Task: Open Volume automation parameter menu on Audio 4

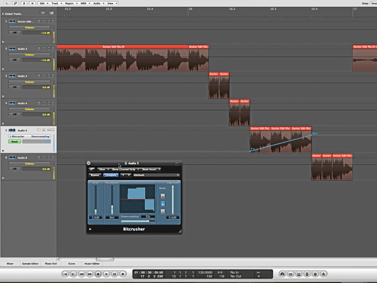Action: tap(30, 110)
